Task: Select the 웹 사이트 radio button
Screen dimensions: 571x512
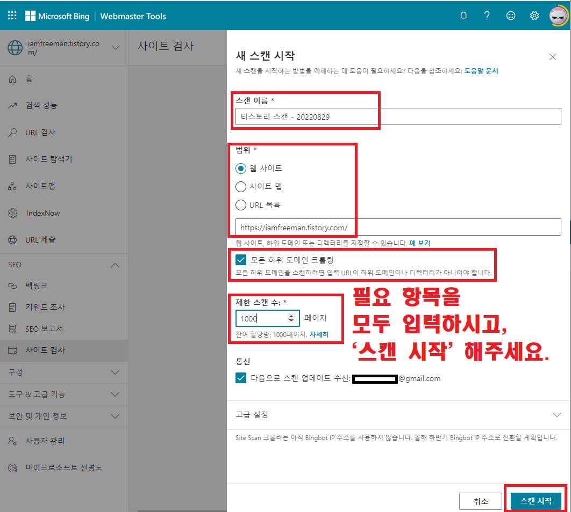Action: click(x=241, y=169)
